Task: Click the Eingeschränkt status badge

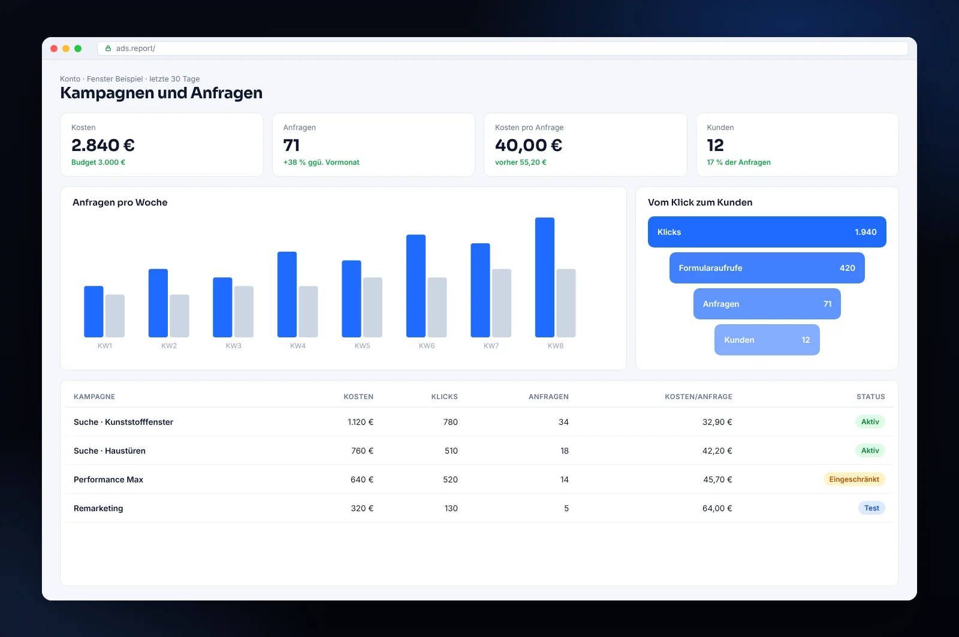Action: pos(854,479)
